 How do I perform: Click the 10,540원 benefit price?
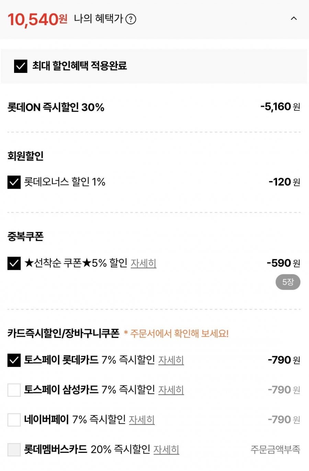37,19
